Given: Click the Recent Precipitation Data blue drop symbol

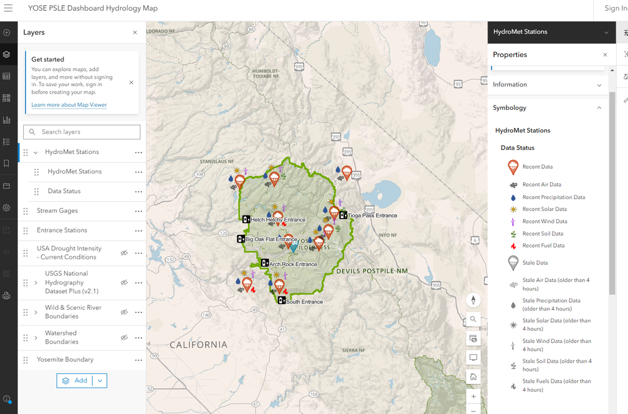Looking at the screenshot, I should click(513, 198).
